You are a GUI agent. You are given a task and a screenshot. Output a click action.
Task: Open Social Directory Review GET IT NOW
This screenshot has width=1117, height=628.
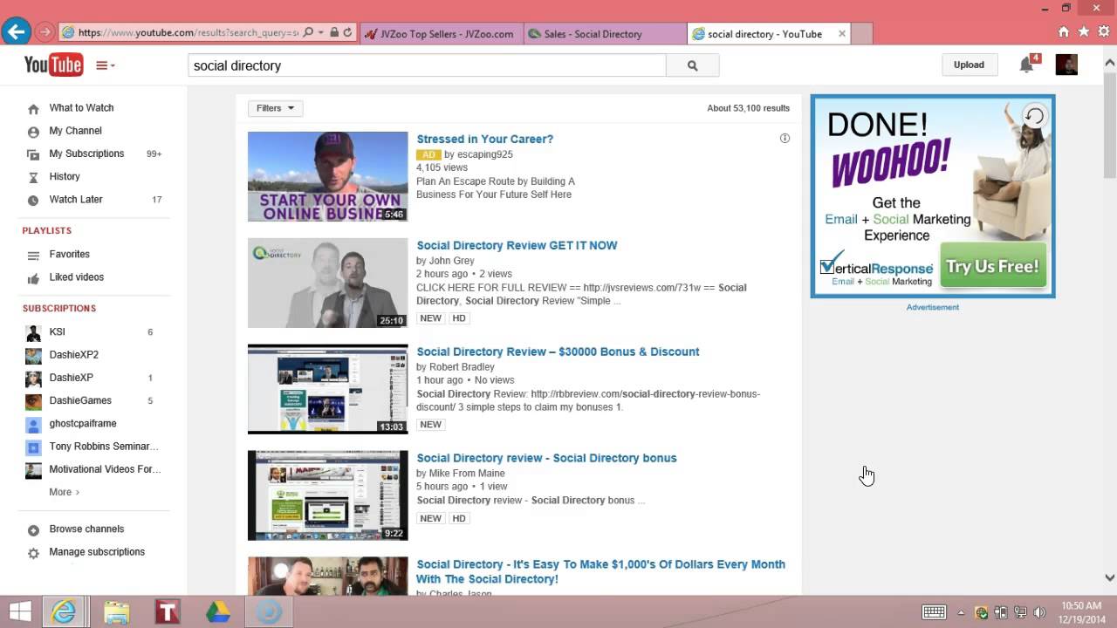tap(517, 245)
